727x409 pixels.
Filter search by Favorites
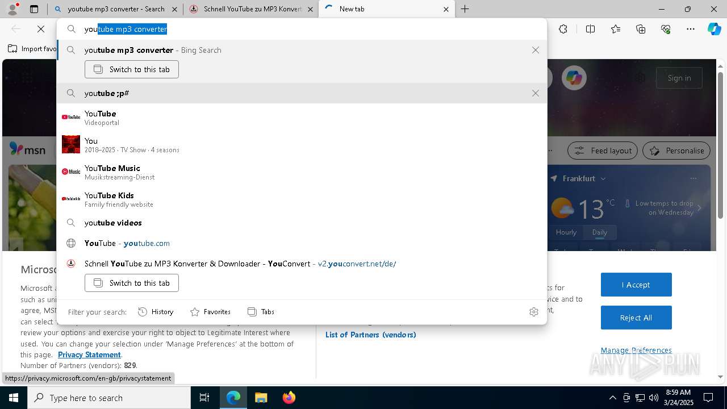[210, 312]
